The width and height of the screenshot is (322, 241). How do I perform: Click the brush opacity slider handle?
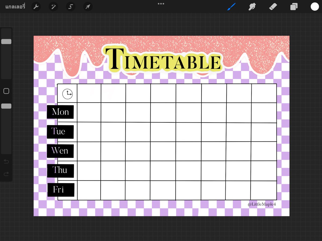6,106
